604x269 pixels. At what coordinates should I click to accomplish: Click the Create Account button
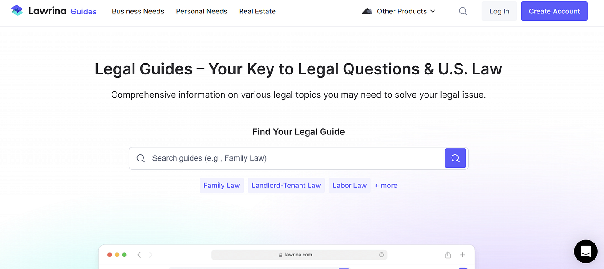click(554, 11)
